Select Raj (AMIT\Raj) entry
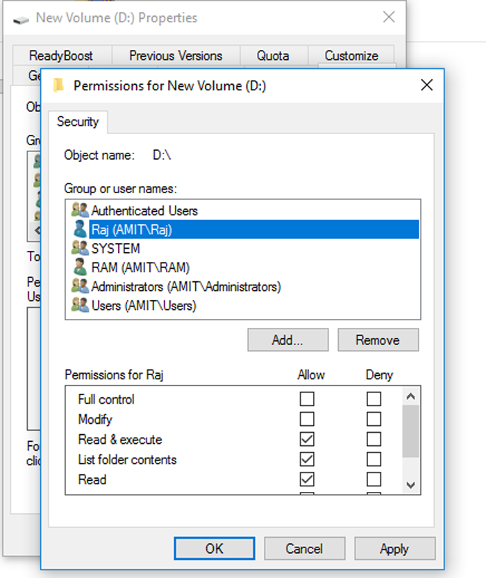 click(243, 229)
